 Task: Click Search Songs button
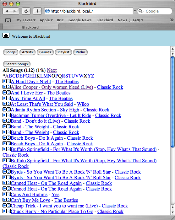pos(17,64)
